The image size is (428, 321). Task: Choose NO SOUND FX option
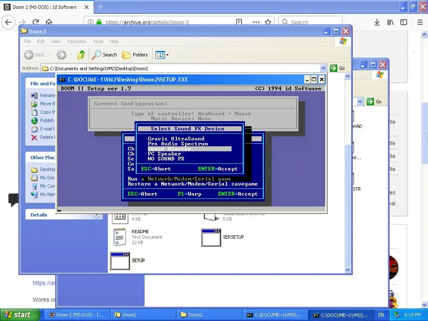coord(166,158)
